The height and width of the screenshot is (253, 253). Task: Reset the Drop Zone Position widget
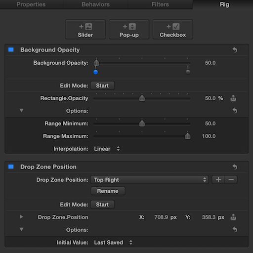click(x=235, y=167)
